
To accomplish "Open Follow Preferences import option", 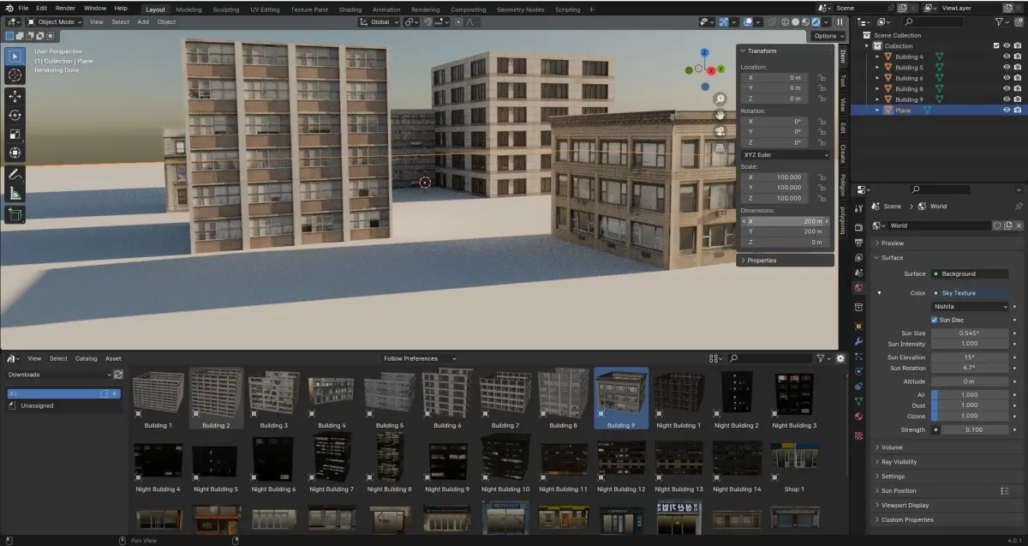I will click(420, 358).
